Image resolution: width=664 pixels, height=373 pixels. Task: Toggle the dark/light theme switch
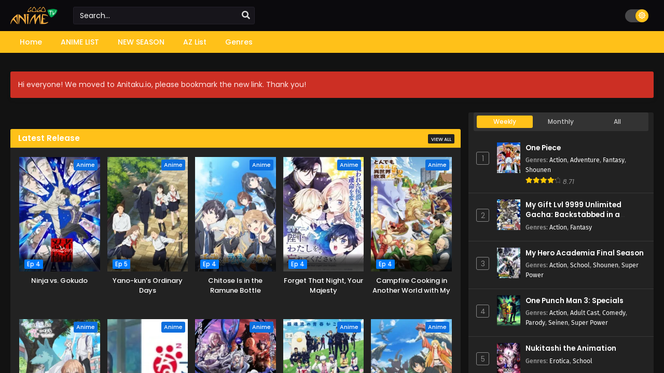tap(637, 16)
